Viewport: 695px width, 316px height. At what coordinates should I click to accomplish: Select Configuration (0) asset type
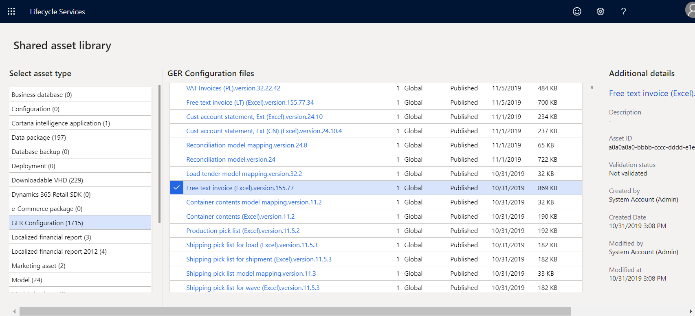[x=80, y=109]
